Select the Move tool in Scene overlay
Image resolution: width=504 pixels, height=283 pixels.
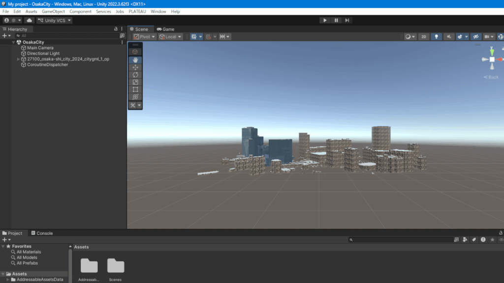[135, 67]
